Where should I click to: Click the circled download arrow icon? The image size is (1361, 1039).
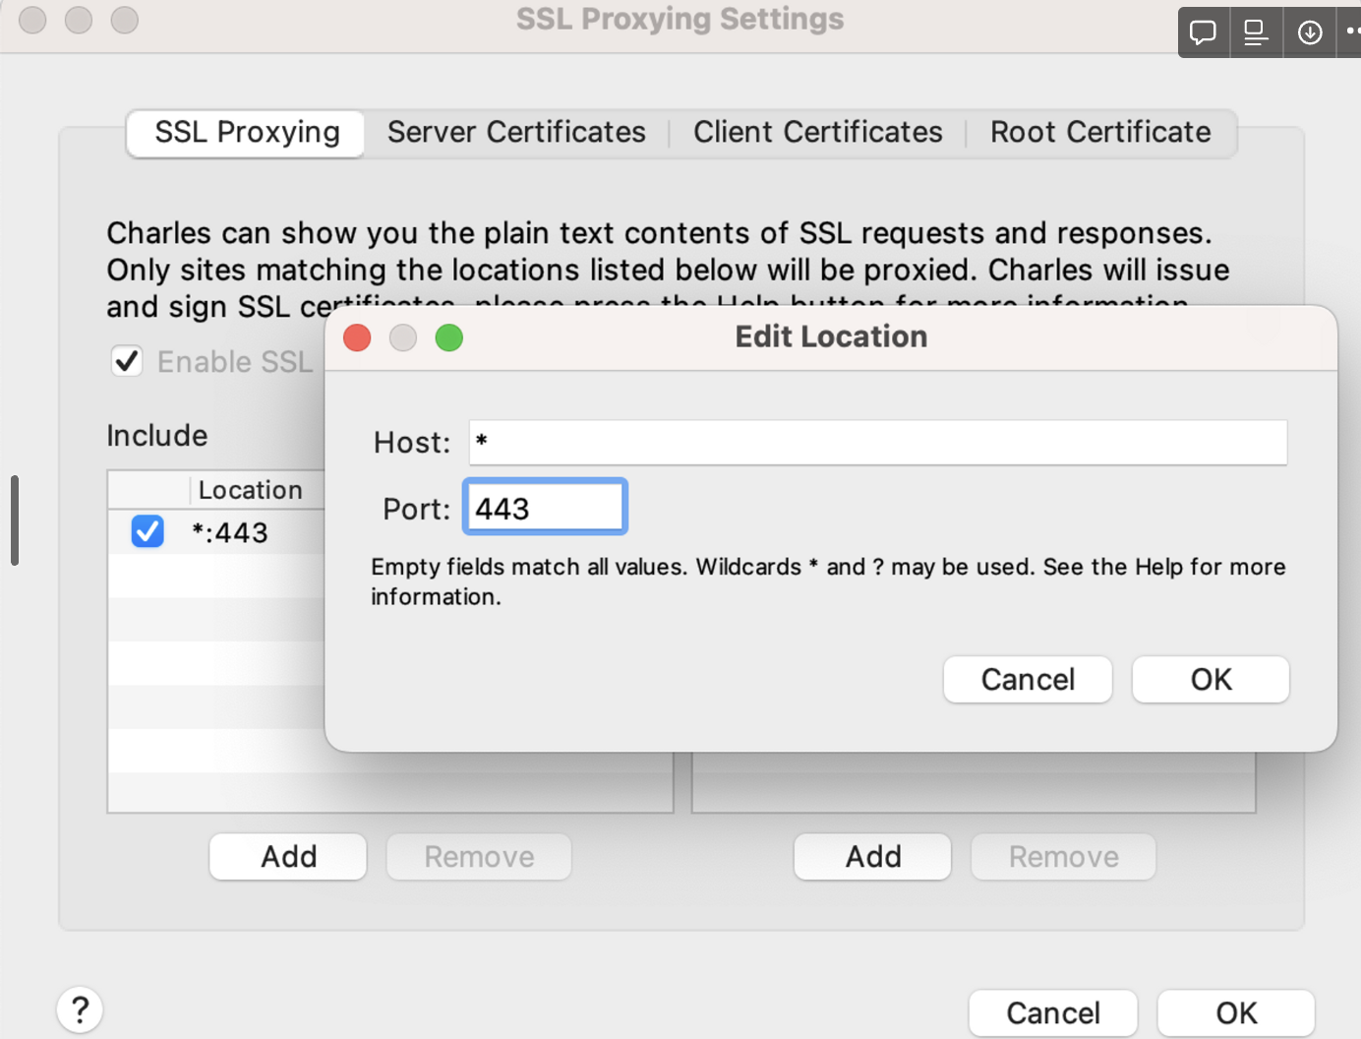1309,31
